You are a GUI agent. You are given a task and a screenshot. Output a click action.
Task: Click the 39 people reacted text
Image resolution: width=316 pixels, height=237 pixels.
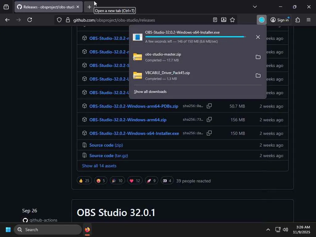click(x=193, y=181)
